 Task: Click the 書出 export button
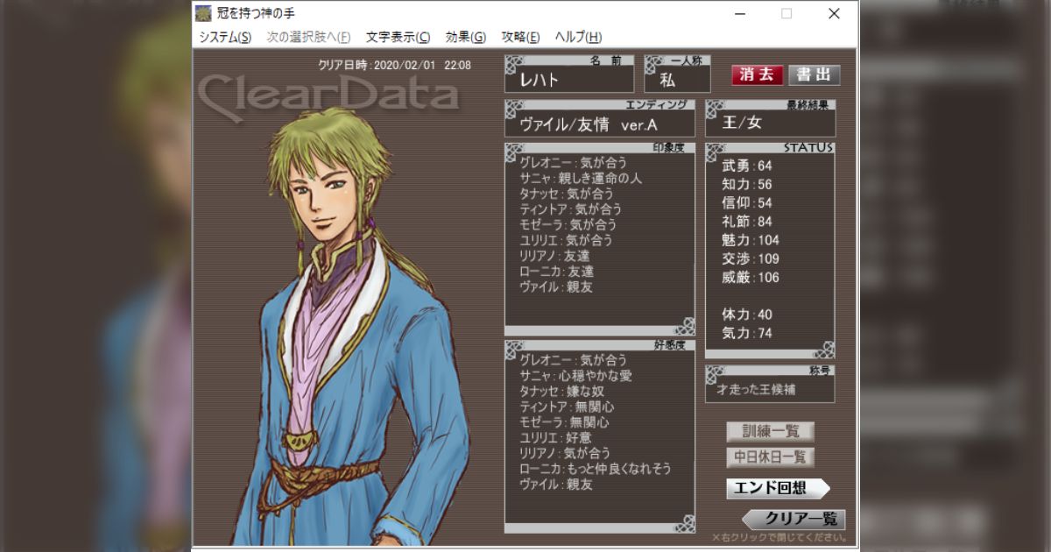814,74
